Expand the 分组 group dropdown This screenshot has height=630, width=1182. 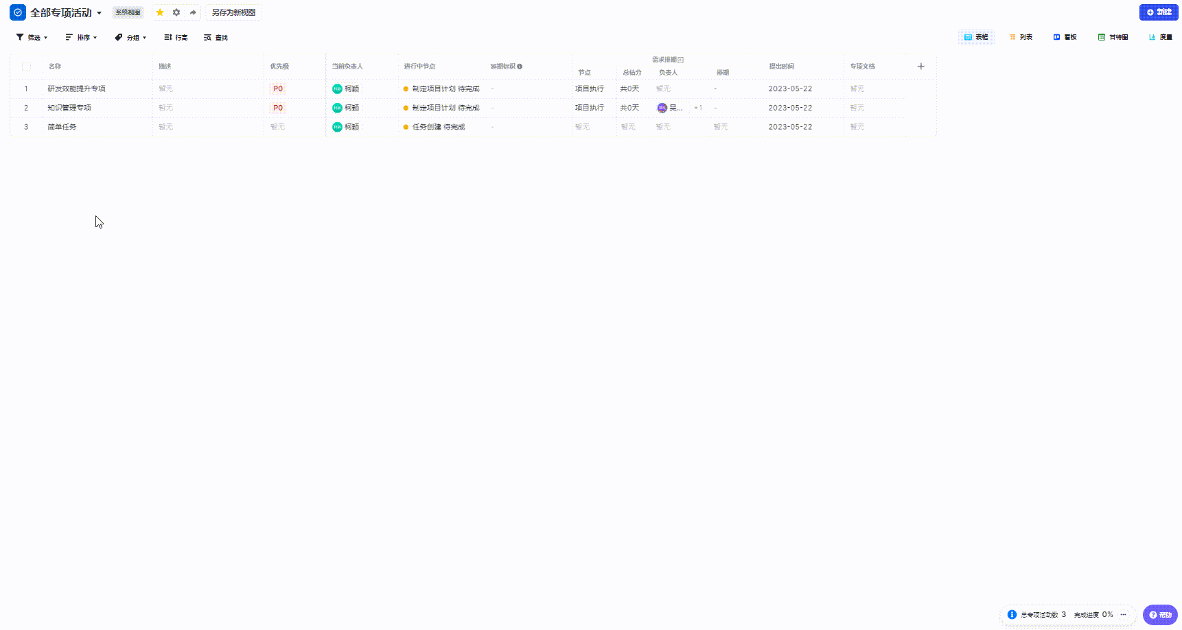point(130,38)
